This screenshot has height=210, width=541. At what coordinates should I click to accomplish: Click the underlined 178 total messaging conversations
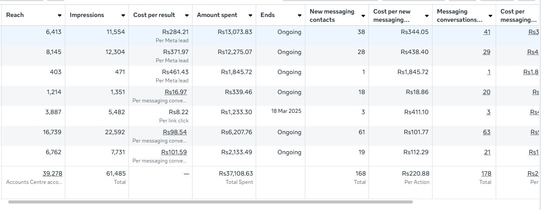tap(486, 173)
